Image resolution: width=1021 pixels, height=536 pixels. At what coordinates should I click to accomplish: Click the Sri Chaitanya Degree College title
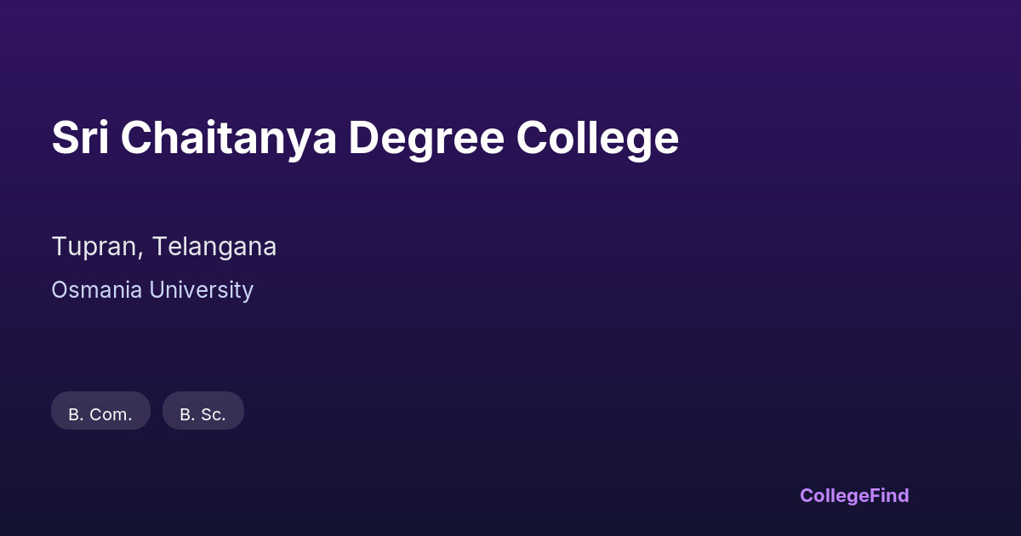pyautogui.click(x=365, y=138)
